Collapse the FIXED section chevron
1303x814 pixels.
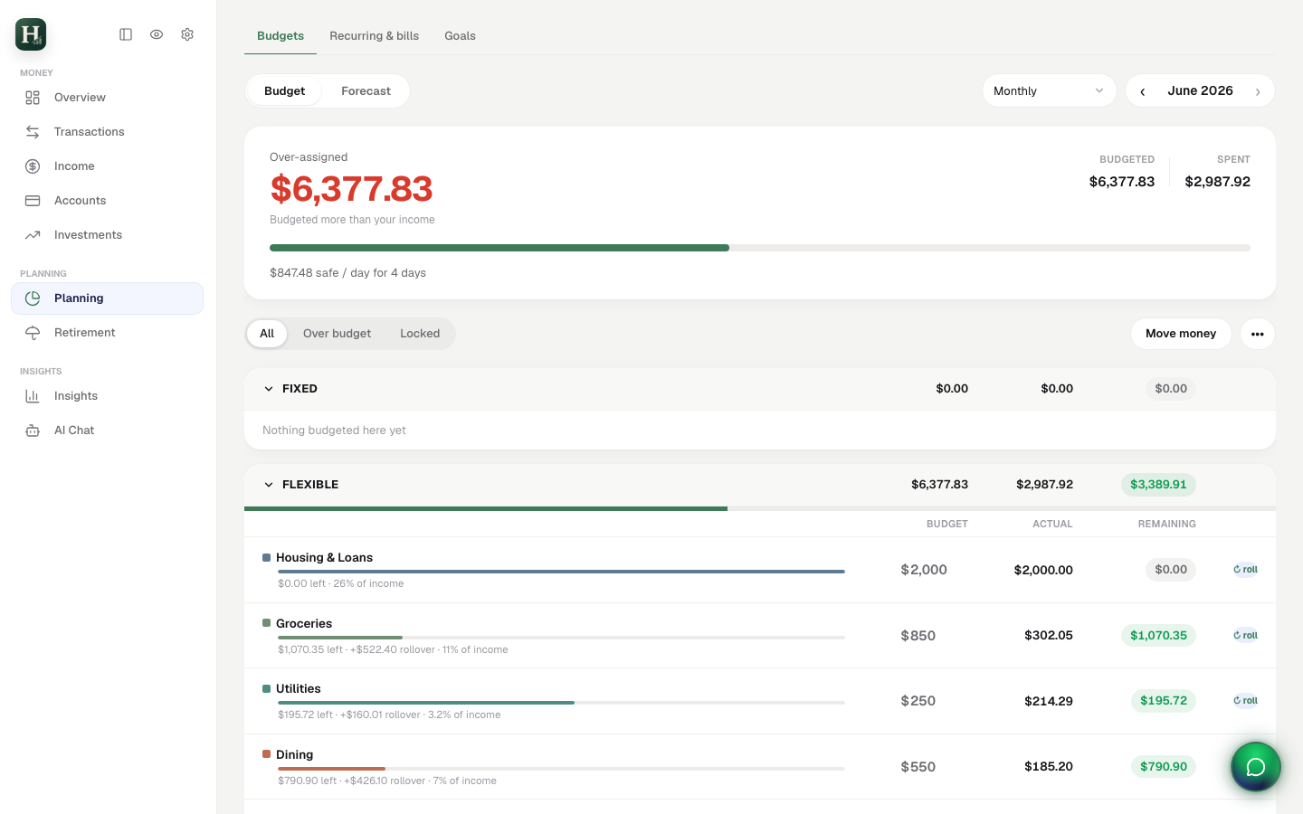pyautogui.click(x=269, y=389)
